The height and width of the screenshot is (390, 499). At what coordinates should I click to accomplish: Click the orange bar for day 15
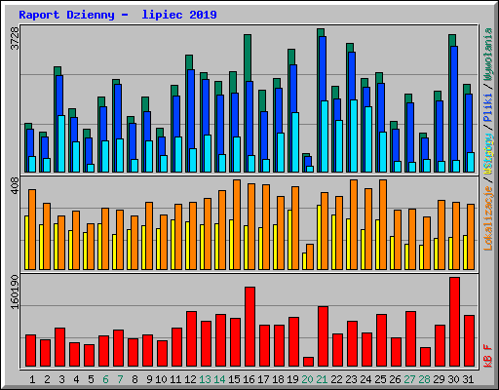(237, 224)
